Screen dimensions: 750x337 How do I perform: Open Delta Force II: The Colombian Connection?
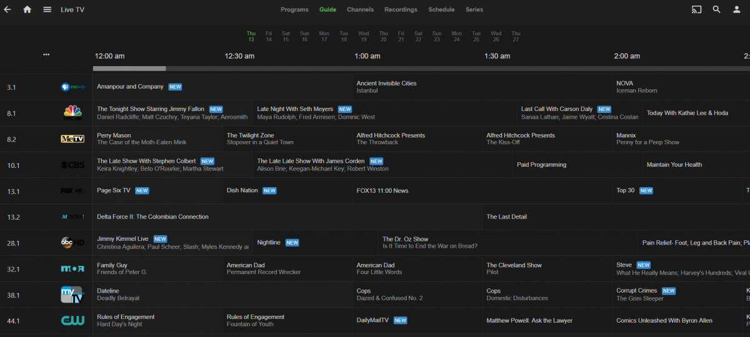click(287, 217)
